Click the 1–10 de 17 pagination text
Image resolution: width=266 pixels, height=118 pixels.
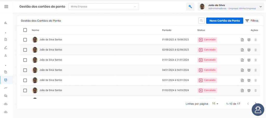tap(233, 104)
